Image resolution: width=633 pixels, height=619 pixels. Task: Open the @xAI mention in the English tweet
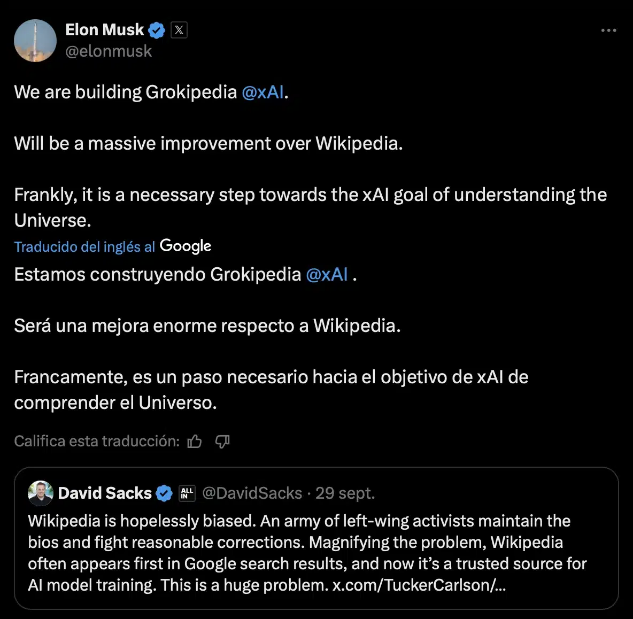pyautogui.click(x=263, y=92)
